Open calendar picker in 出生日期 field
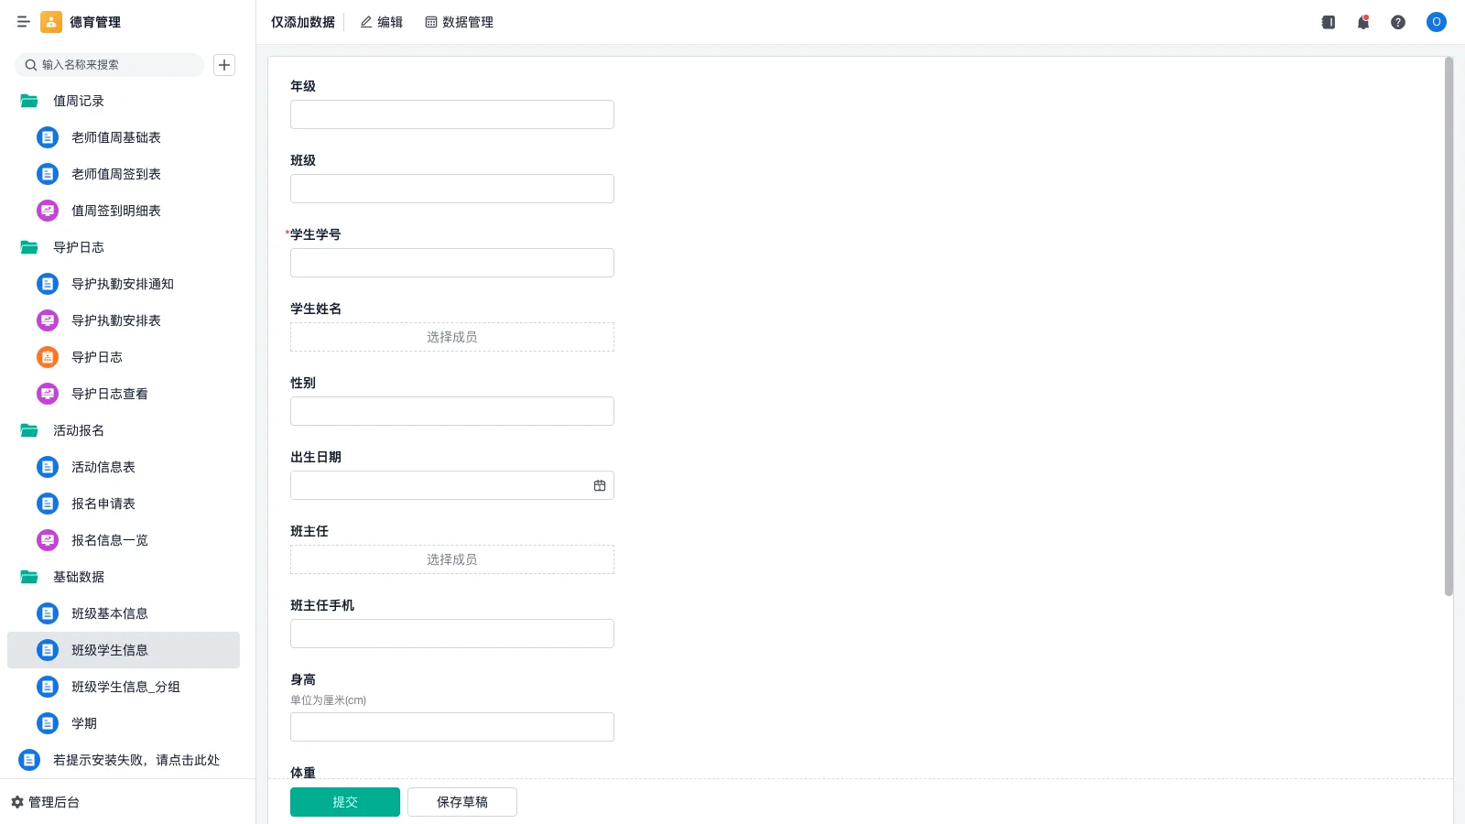 pyautogui.click(x=600, y=485)
